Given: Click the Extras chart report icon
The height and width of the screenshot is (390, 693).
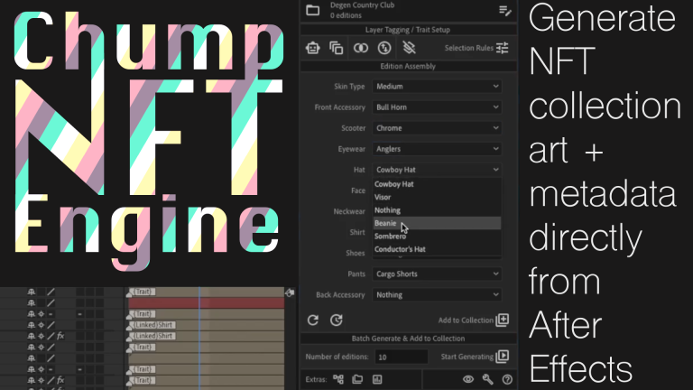Looking at the screenshot, I should click(x=375, y=380).
